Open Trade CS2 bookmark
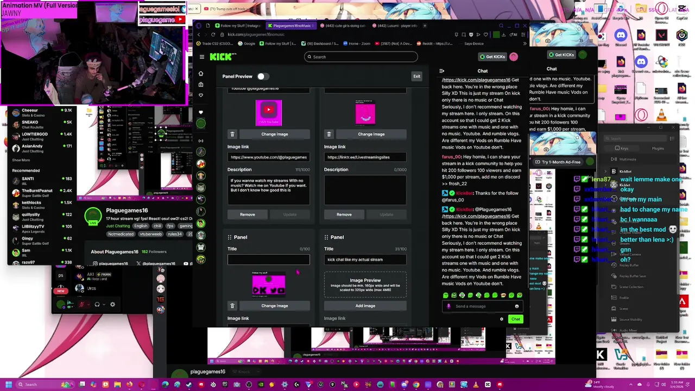 216,43
